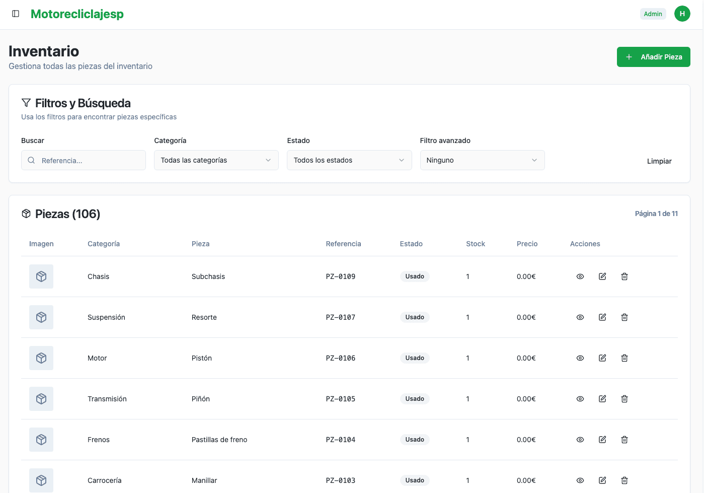704x493 pixels.
Task: Focus the Referencia search field
Action: pos(84,160)
